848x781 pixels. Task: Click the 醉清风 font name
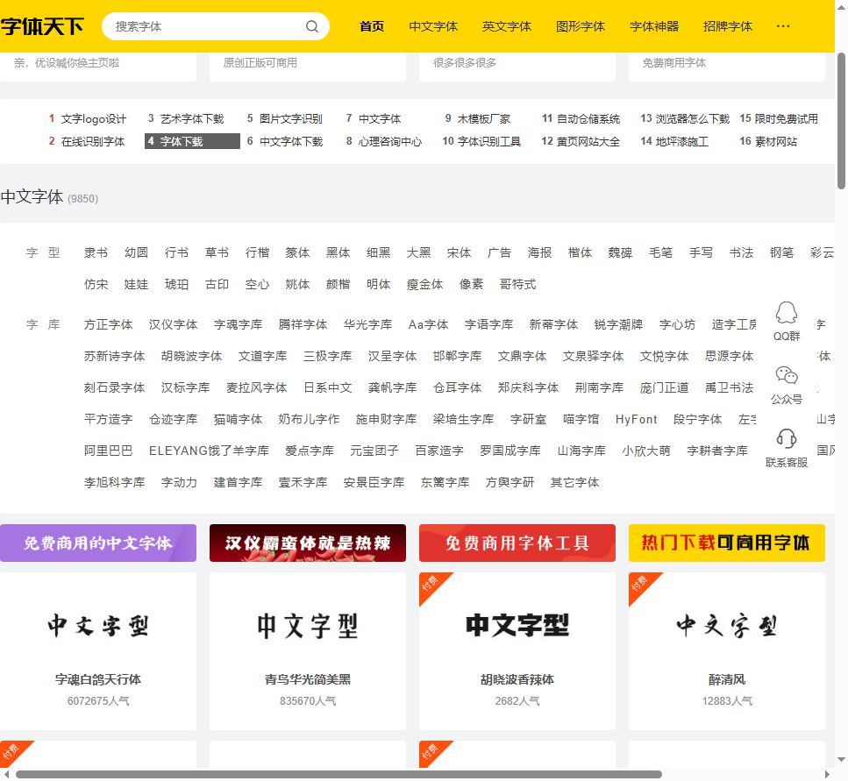click(727, 679)
